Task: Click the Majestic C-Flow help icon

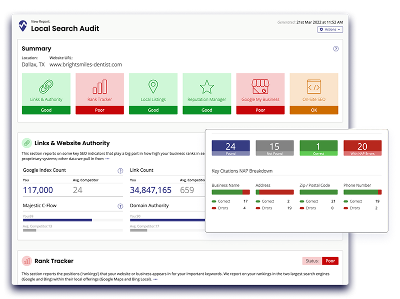Action: tap(120, 206)
